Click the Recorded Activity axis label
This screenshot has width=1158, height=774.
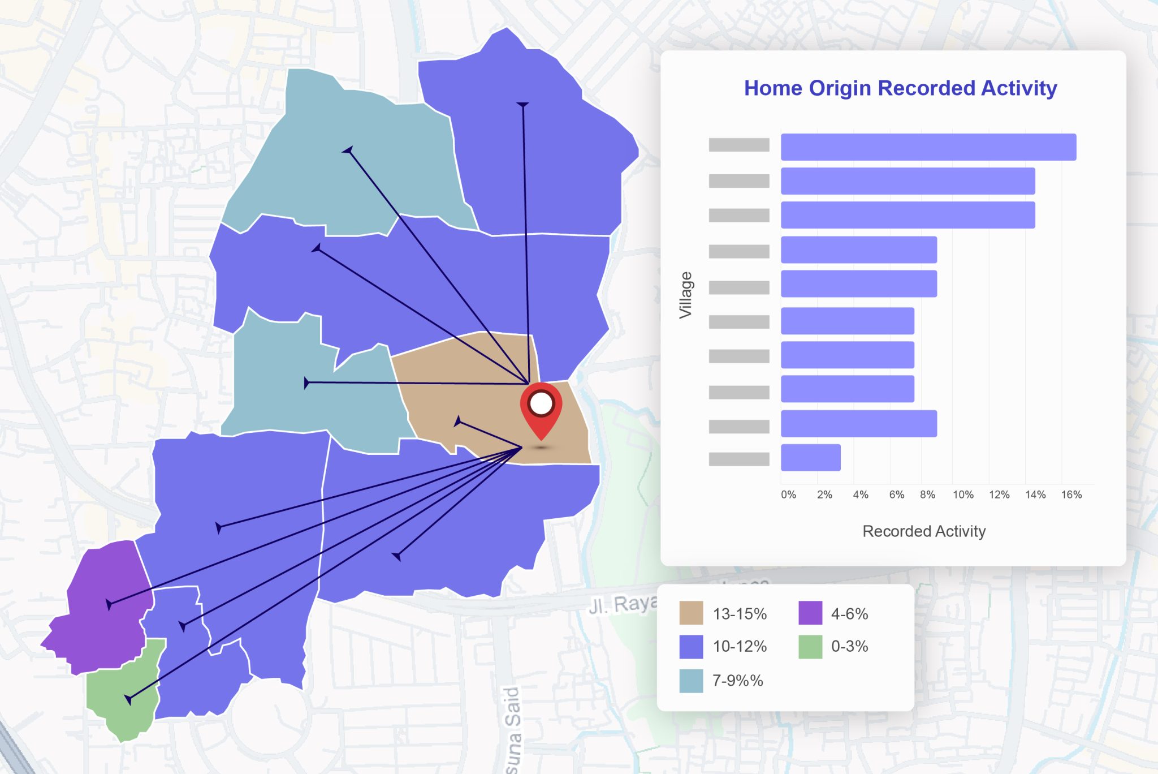[x=924, y=531]
